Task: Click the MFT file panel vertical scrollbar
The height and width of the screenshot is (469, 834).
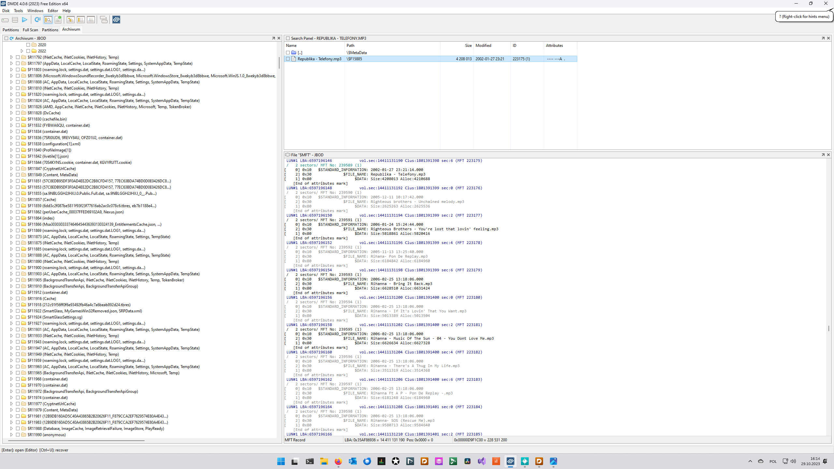Action: point(829,328)
